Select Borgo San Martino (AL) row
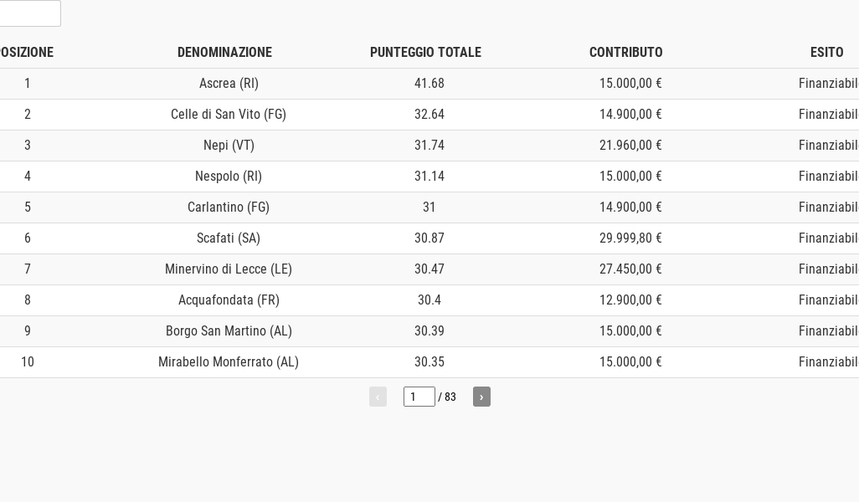This screenshot has height=502, width=859. [x=229, y=331]
